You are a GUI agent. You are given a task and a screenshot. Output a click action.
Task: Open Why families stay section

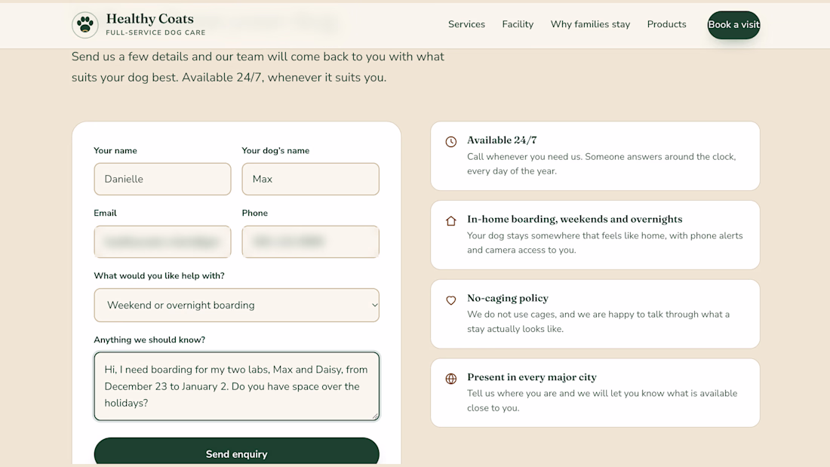590,24
